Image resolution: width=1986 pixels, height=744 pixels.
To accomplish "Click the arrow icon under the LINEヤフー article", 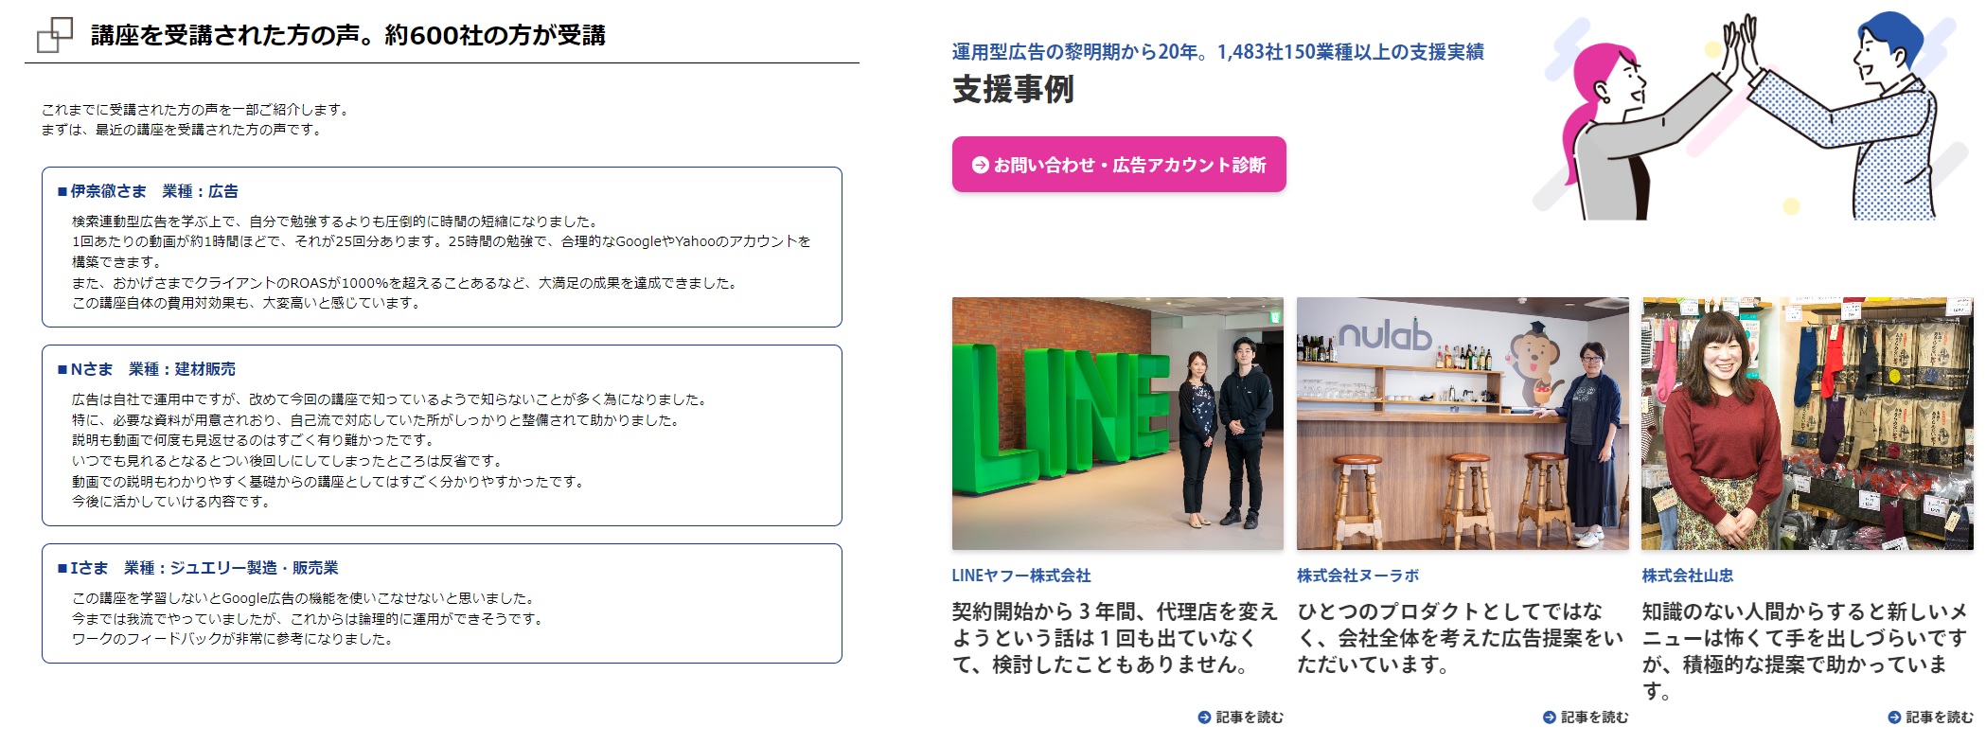I will [1204, 717].
